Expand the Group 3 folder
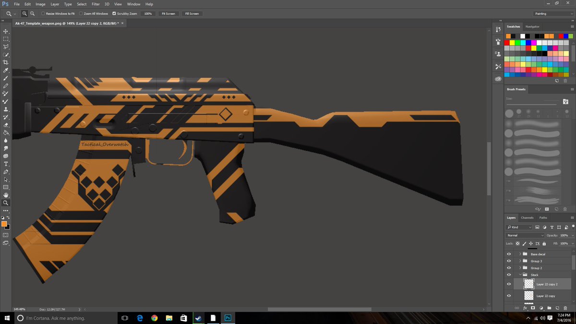Viewport: 576px width, 324px height. coord(520,261)
